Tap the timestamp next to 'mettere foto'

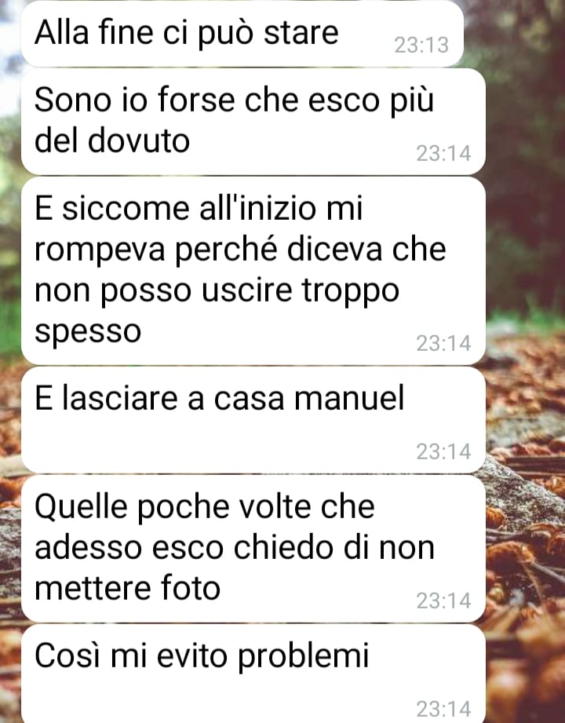(x=443, y=601)
